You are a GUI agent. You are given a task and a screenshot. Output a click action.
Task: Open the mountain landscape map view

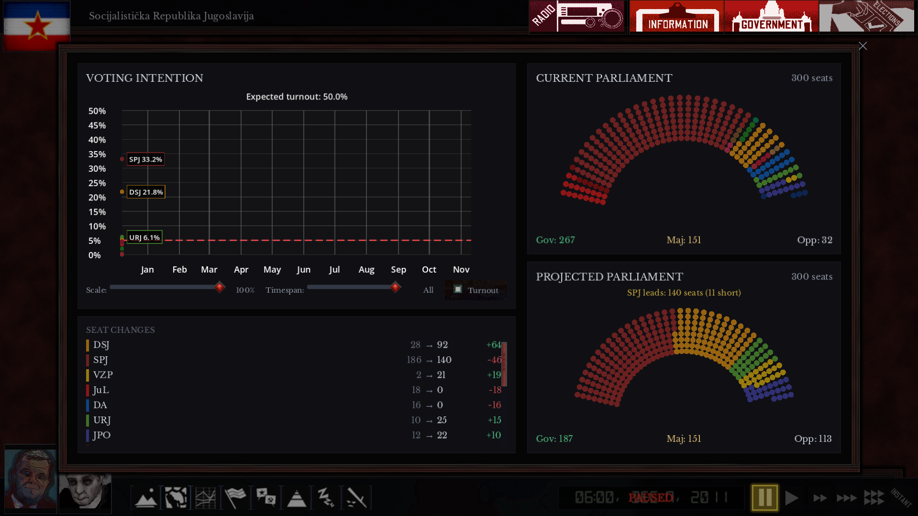click(146, 498)
